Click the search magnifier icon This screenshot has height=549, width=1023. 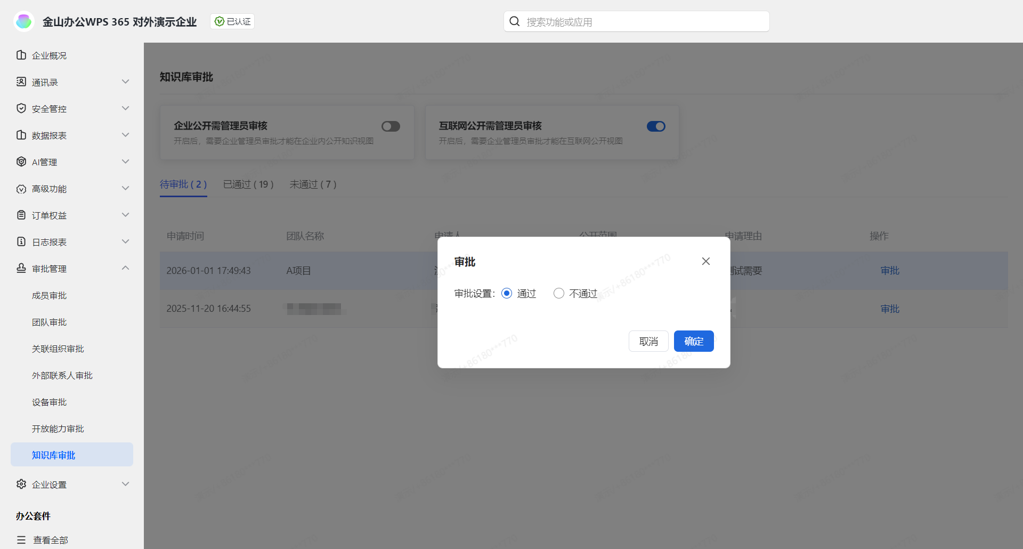pos(515,21)
